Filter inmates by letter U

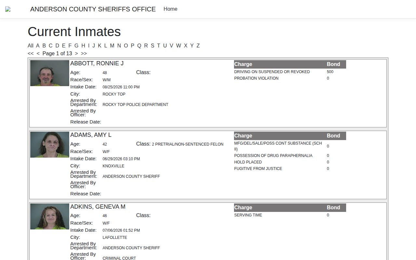pyautogui.click(x=165, y=45)
